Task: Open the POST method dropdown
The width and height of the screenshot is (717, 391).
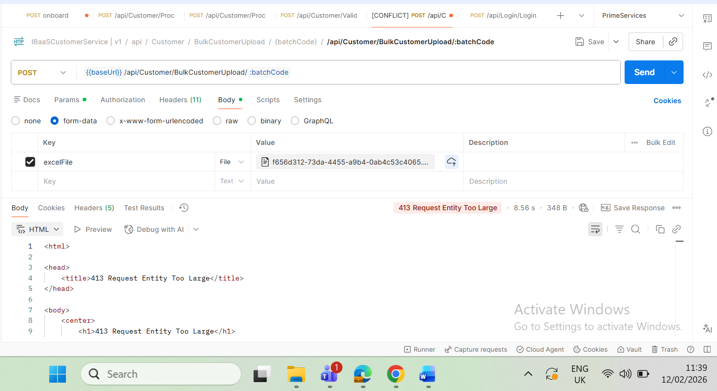Action: [42, 73]
